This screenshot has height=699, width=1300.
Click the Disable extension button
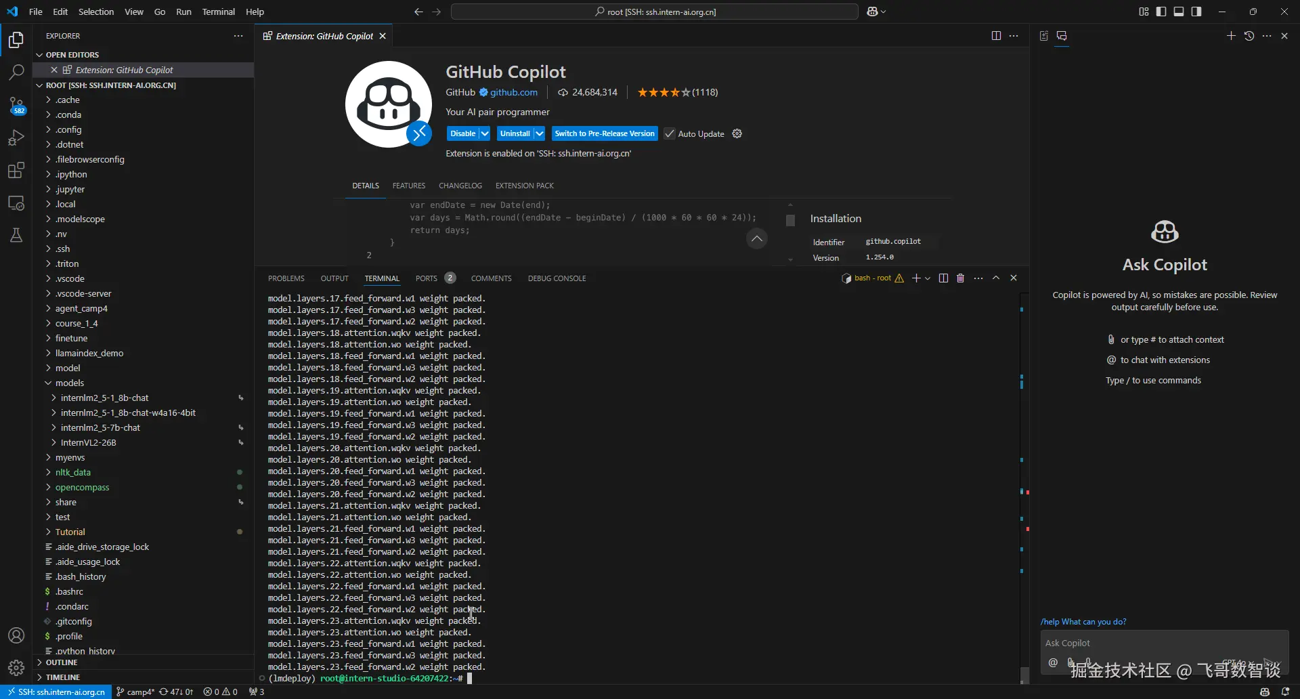point(463,133)
